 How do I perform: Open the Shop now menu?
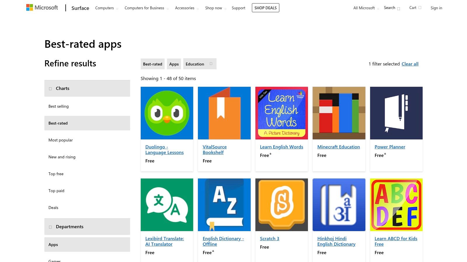[214, 8]
